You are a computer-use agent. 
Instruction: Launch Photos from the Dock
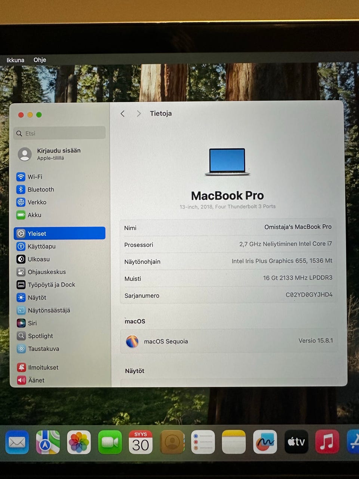[79, 442]
